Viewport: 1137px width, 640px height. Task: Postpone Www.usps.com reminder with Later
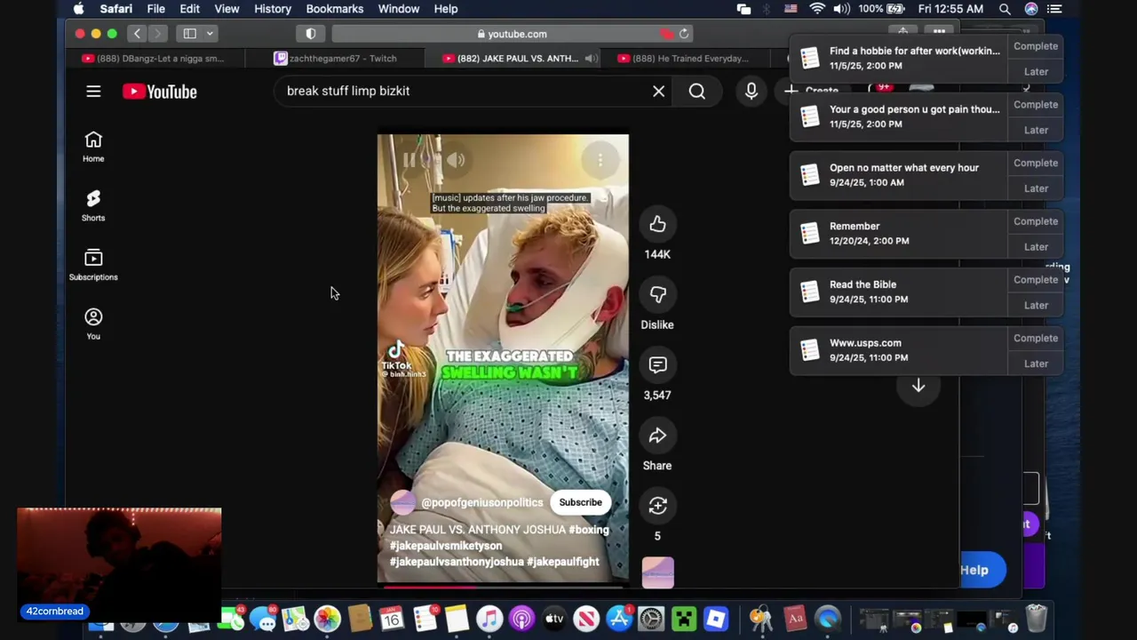tap(1036, 364)
